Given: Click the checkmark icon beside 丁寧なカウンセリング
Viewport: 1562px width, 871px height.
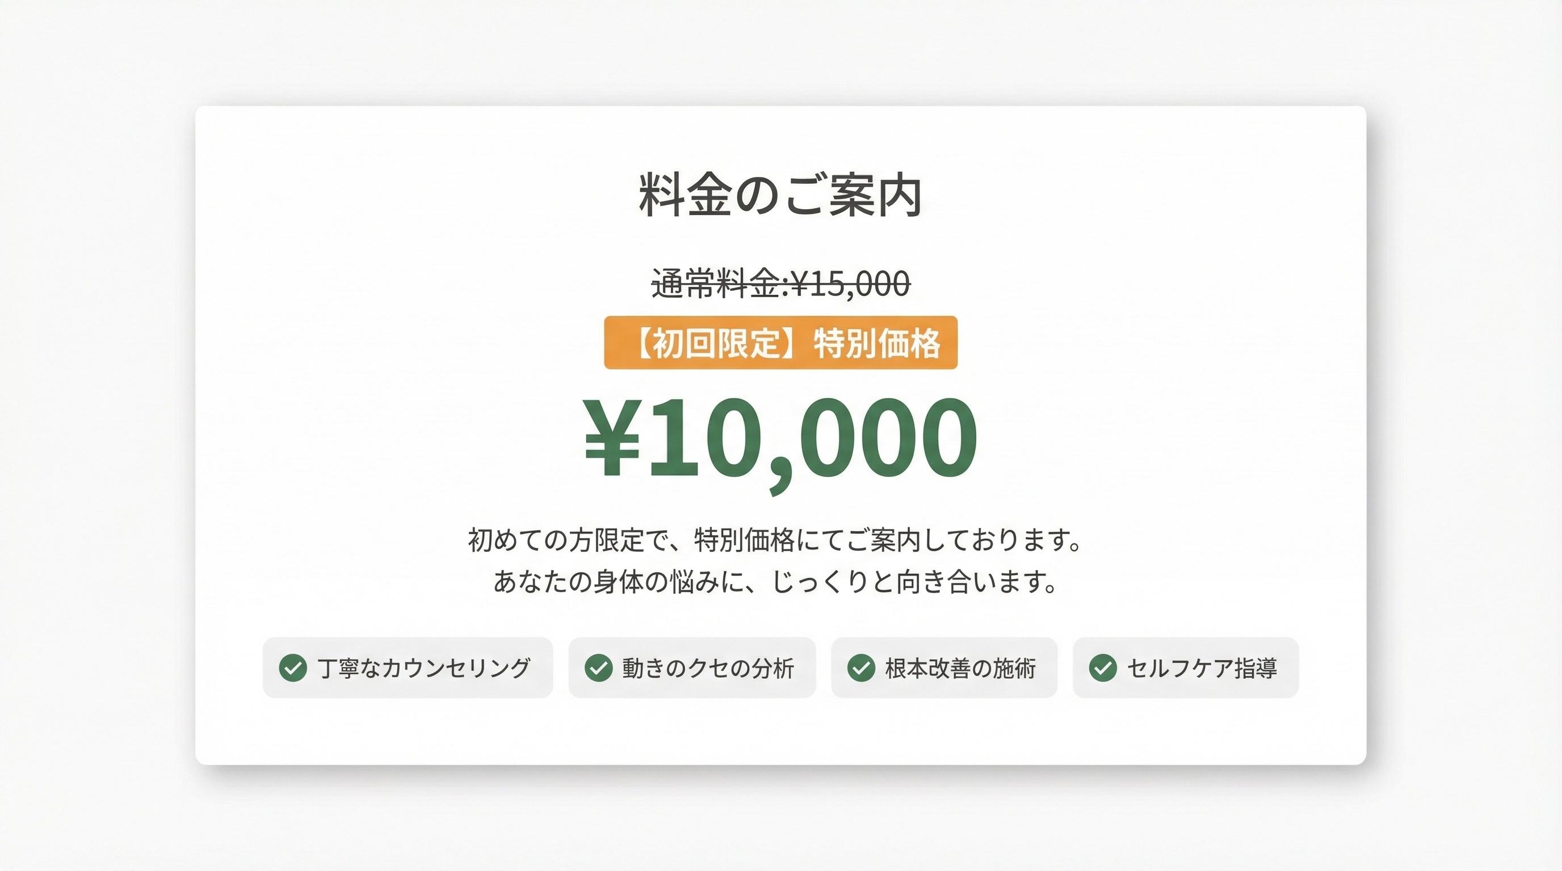Looking at the screenshot, I should pos(292,668).
